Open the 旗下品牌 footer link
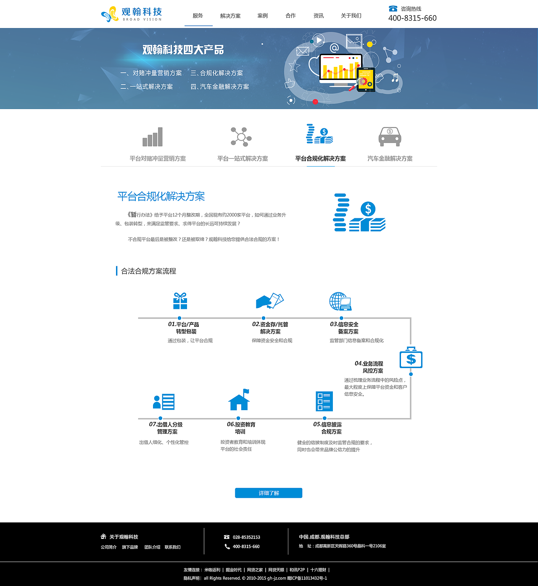538x586 pixels. click(x=130, y=547)
